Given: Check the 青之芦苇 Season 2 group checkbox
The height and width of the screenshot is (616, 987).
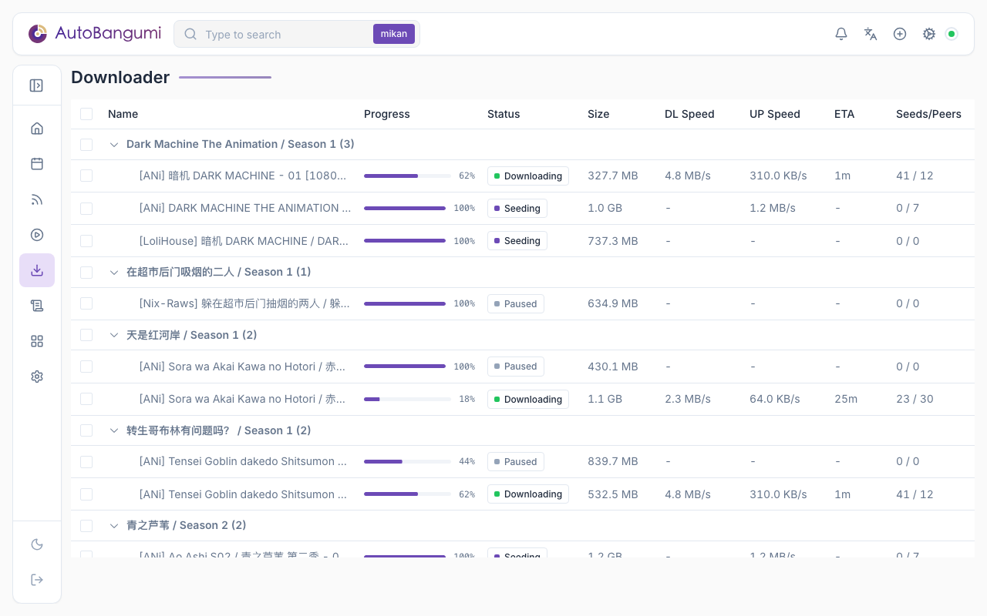Looking at the screenshot, I should (86, 525).
